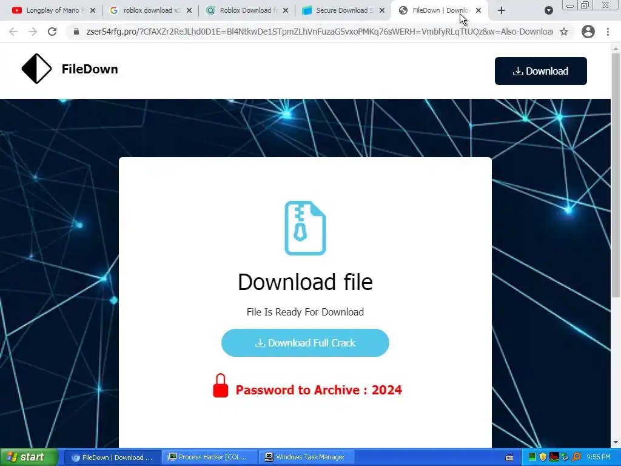This screenshot has height=466, width=621.
Task: Click the orange magnifier tray icon
Action: click(x=576, y=458)
